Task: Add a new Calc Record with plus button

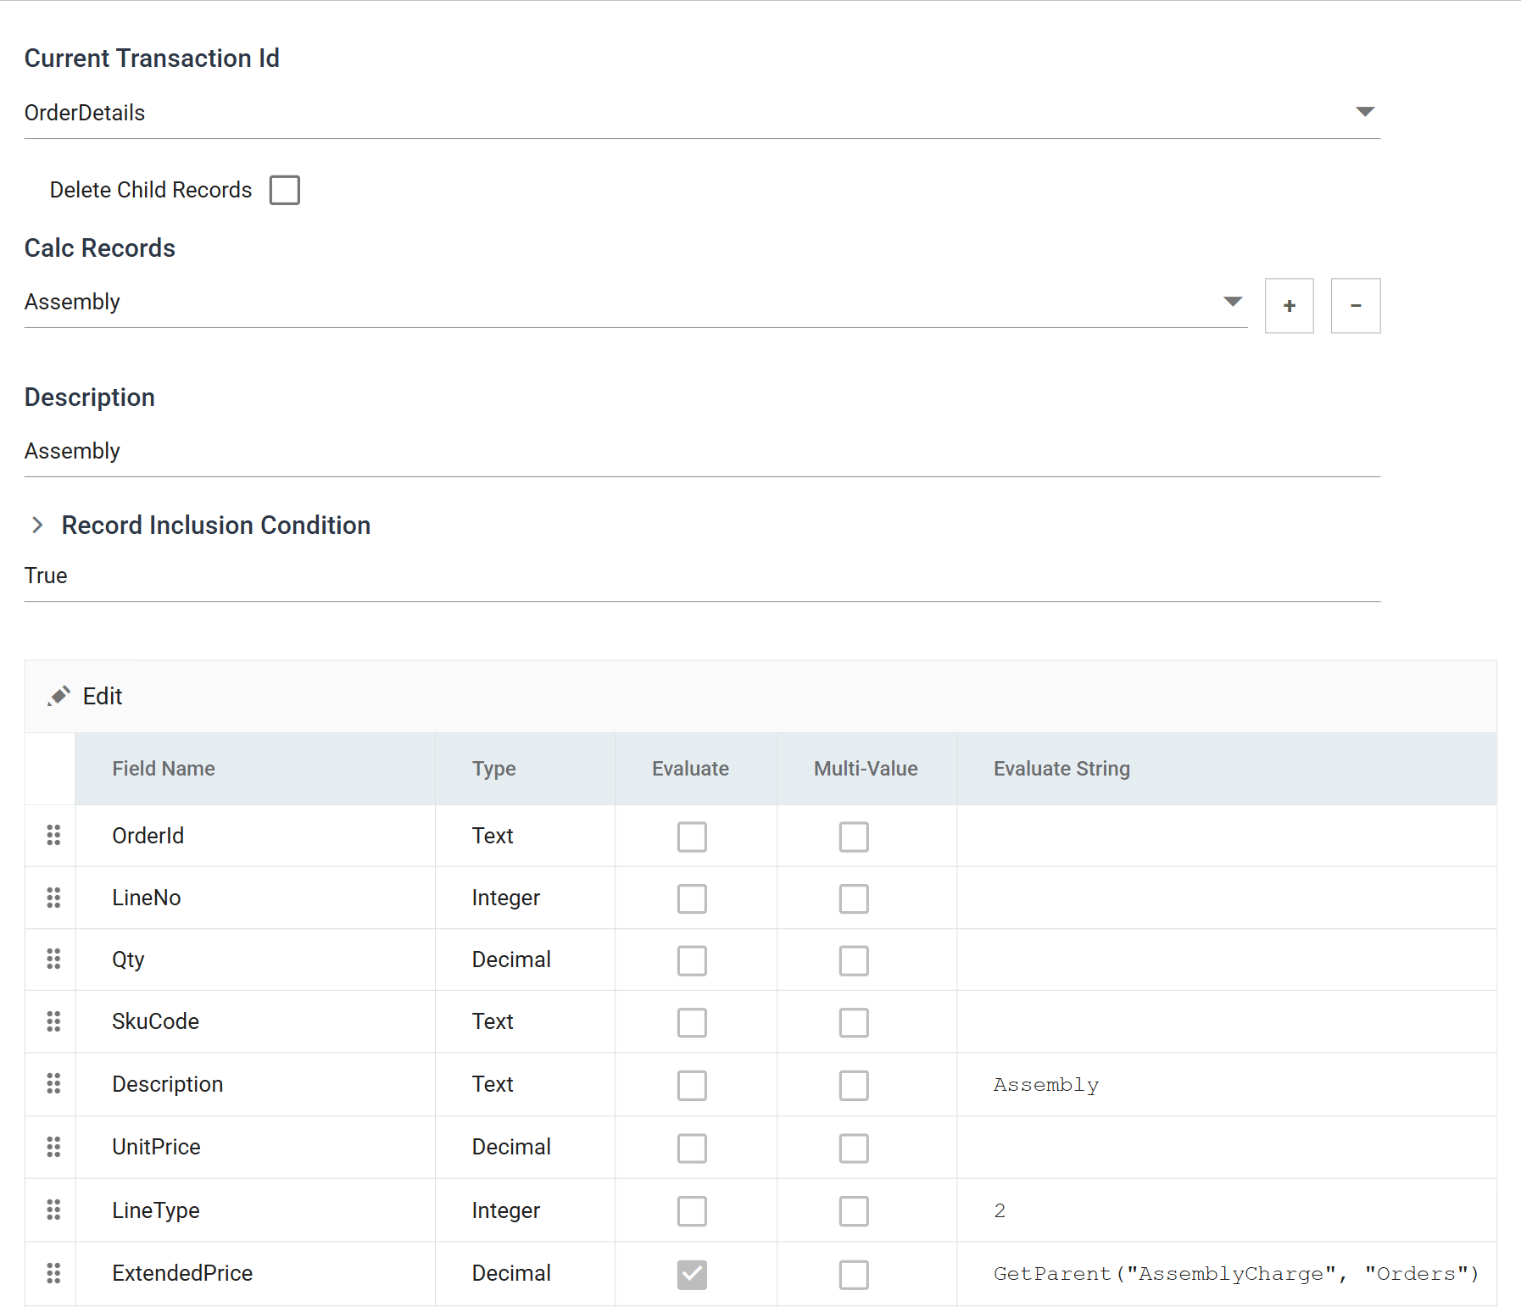Action: [x=1289, y=306]
